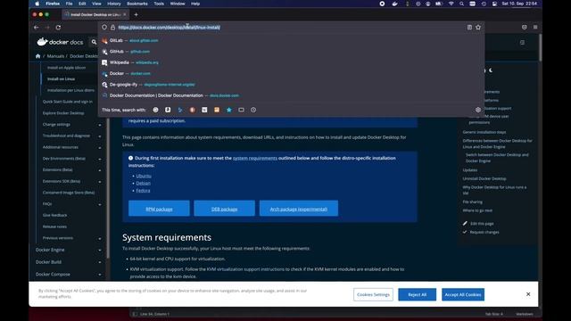Open Firefox hamburger application menu
The height and width of the screenshot is (321, 571).
click(x=535, y=28)
